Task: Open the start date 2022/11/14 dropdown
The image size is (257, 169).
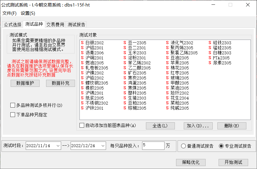Action: pyautogui.click(x=58, y=146)
